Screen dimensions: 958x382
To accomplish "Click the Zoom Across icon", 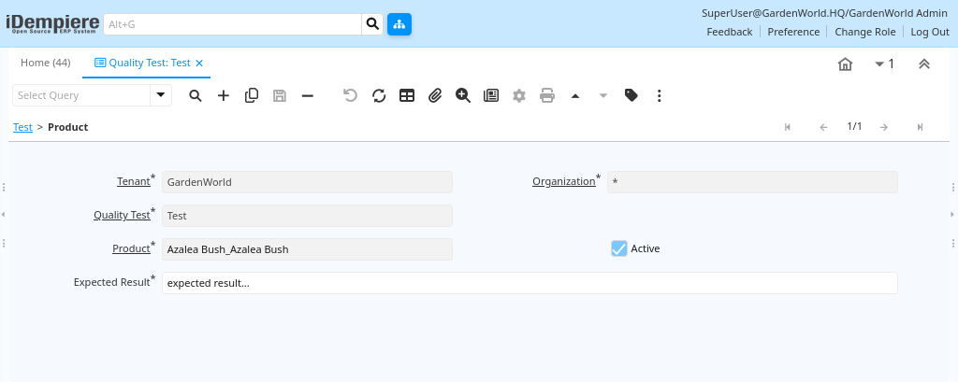I will 463,95.
